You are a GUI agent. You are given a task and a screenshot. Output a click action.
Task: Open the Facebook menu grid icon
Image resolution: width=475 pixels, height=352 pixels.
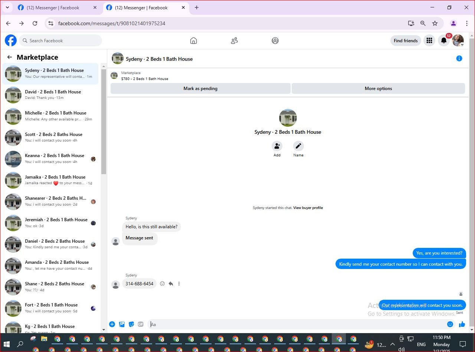pyautogui.click(x=429, y=41)
